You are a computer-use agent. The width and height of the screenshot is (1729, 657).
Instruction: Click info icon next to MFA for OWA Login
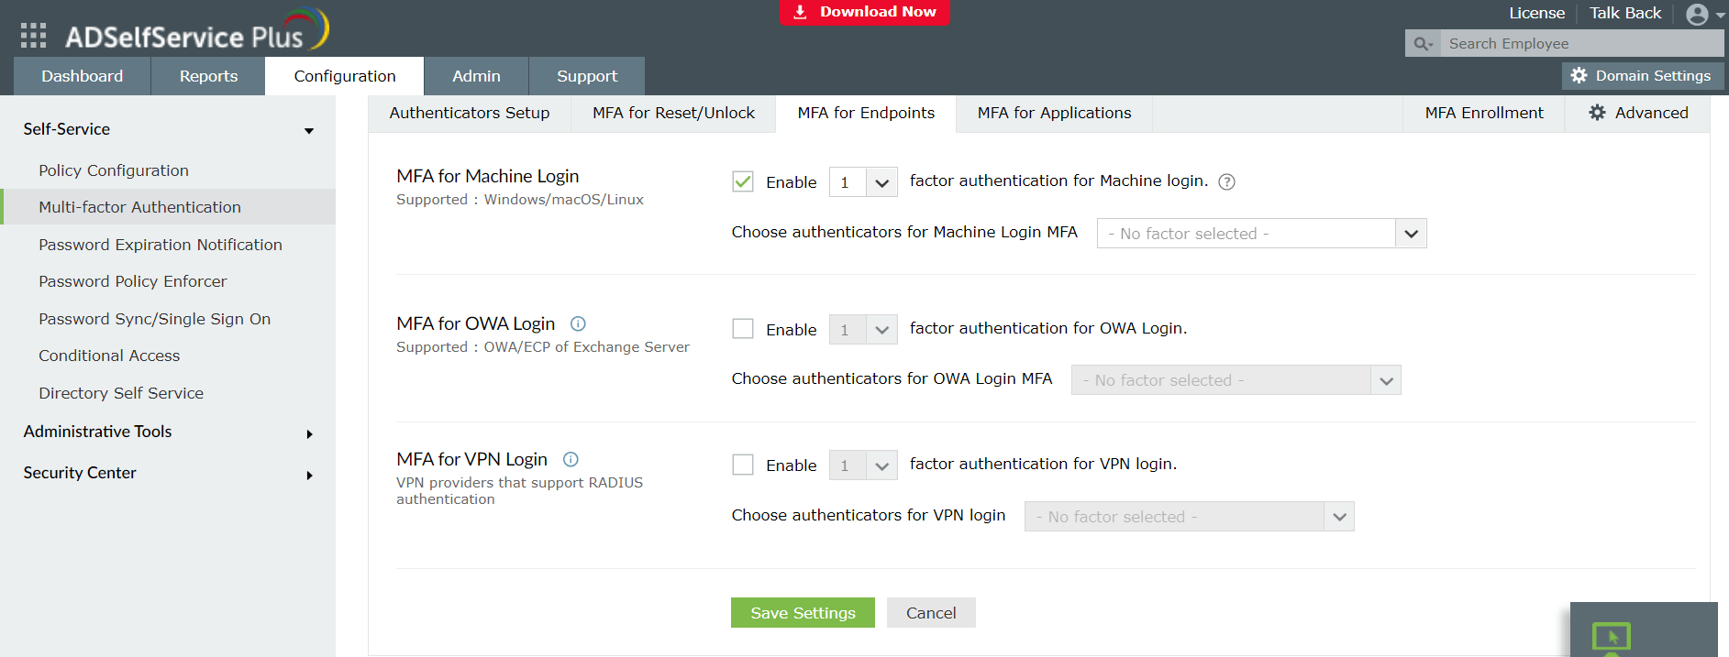pos(578,323)
